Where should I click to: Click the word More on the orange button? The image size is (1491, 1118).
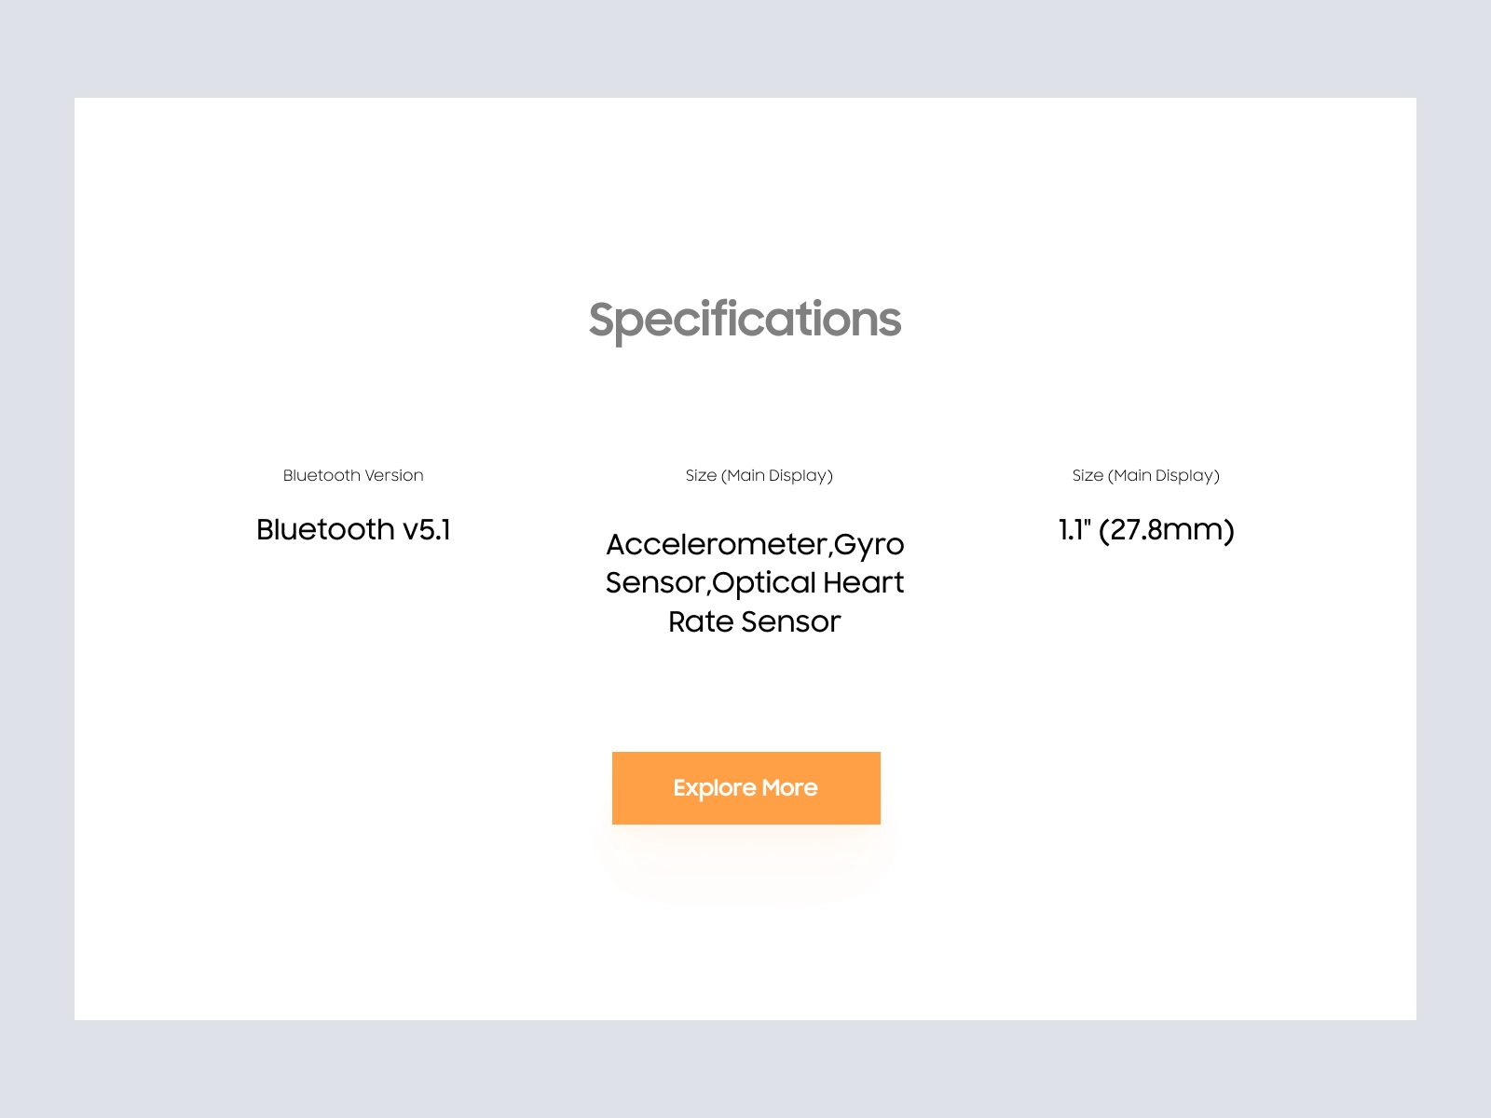(x=790, y=788)
